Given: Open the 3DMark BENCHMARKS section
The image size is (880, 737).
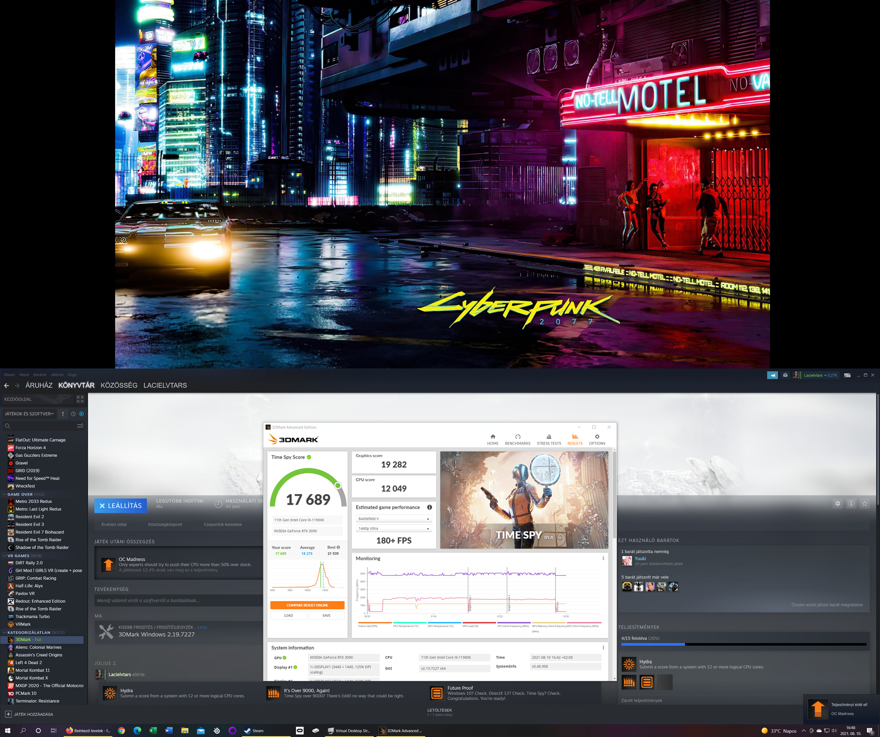Looking at the screenshot, I should tap(518, 439).
